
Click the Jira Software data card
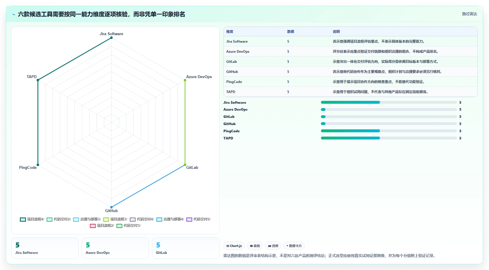(45, 248)
